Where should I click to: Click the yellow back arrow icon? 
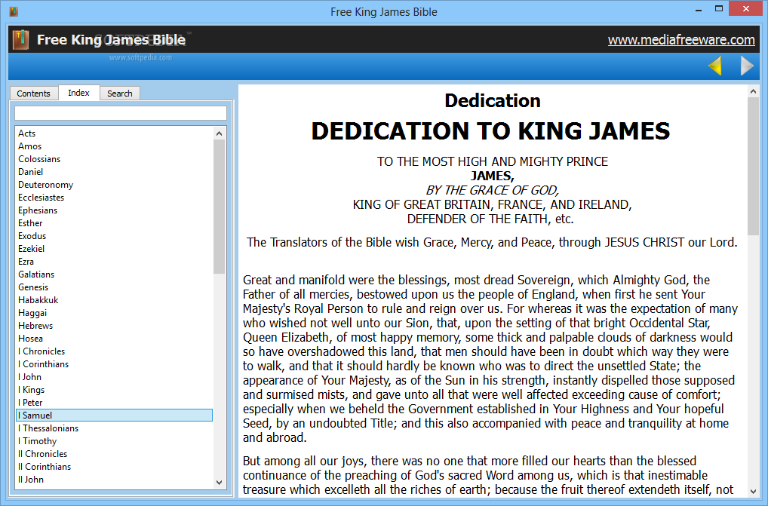point(715,66)
